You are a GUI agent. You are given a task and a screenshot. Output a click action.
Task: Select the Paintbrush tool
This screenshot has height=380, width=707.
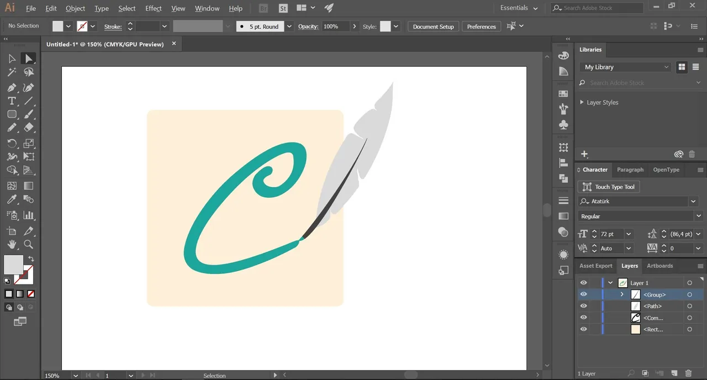point(29,114)
